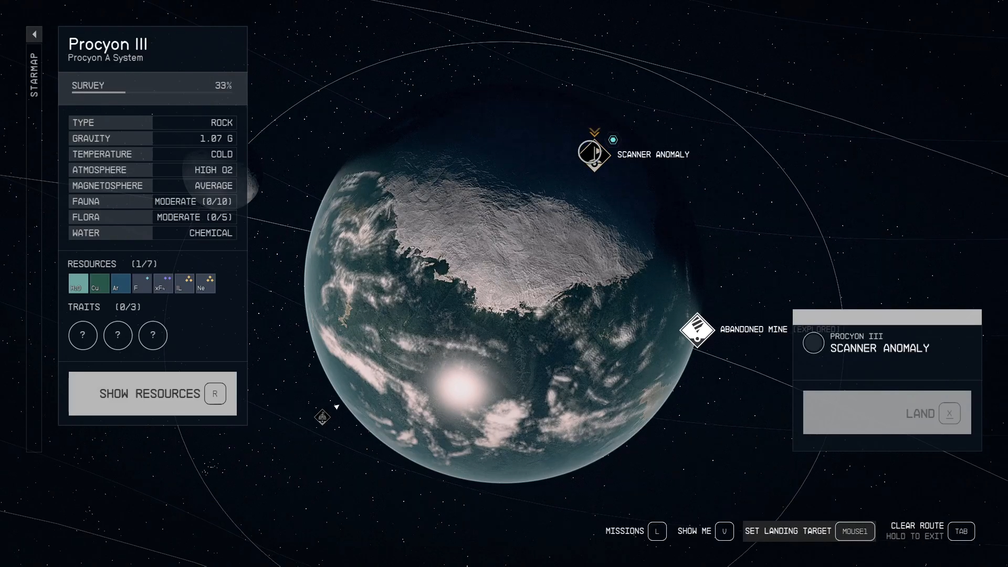Image resolution: width=1008 pixels, height=567 pixels.
Task: Open the Missions panel icon
Action: point(658,531)
